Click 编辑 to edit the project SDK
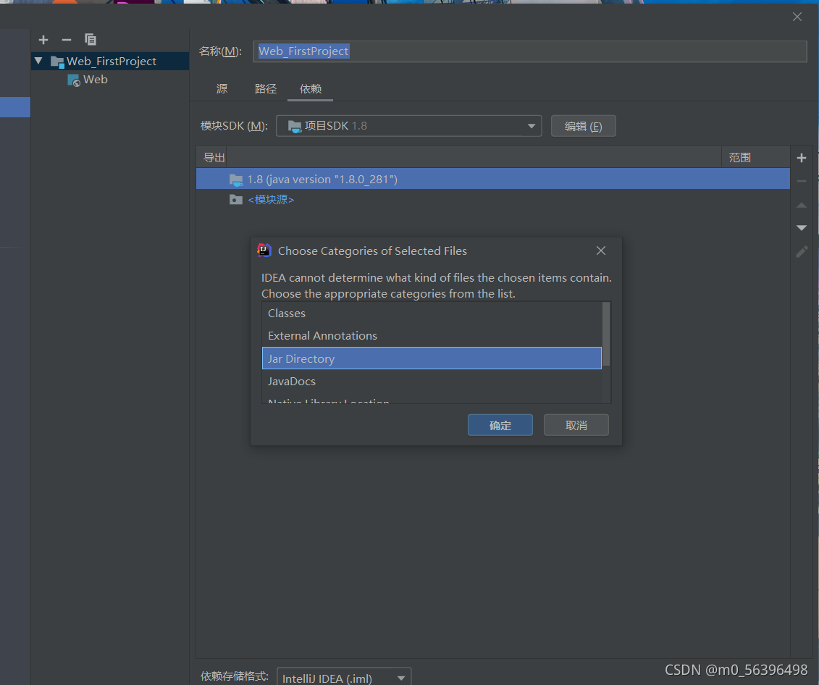This screenshot has width=819, height=685. 583,125
